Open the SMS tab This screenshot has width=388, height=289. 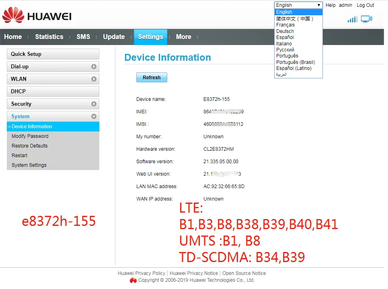83,37
